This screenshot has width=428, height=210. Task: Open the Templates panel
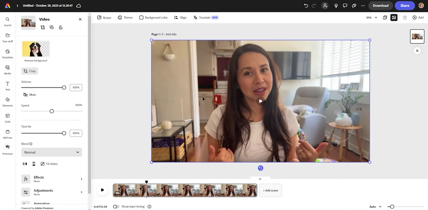click(7, 54)
